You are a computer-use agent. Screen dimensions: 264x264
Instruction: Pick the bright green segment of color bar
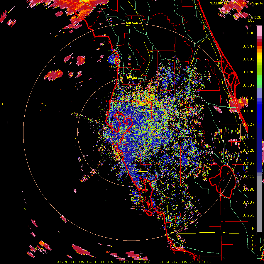pos(259,80)
